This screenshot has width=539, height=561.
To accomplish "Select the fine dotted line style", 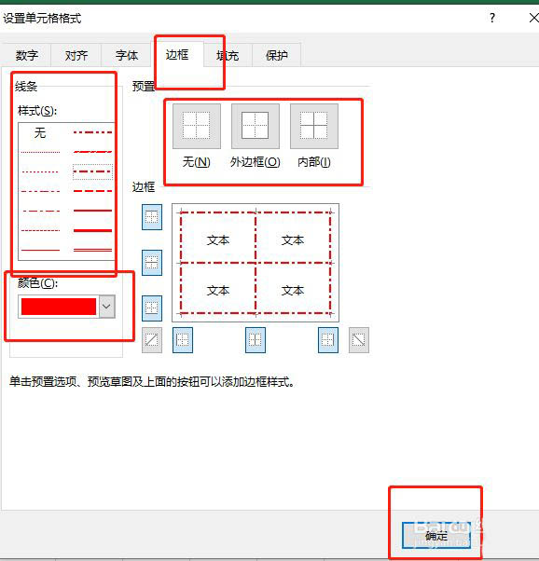I will 40,153.
